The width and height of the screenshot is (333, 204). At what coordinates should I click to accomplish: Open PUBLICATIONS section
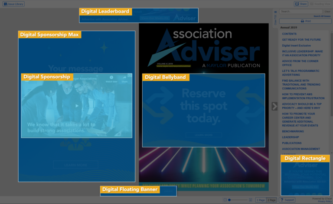(x=291, y=143)
